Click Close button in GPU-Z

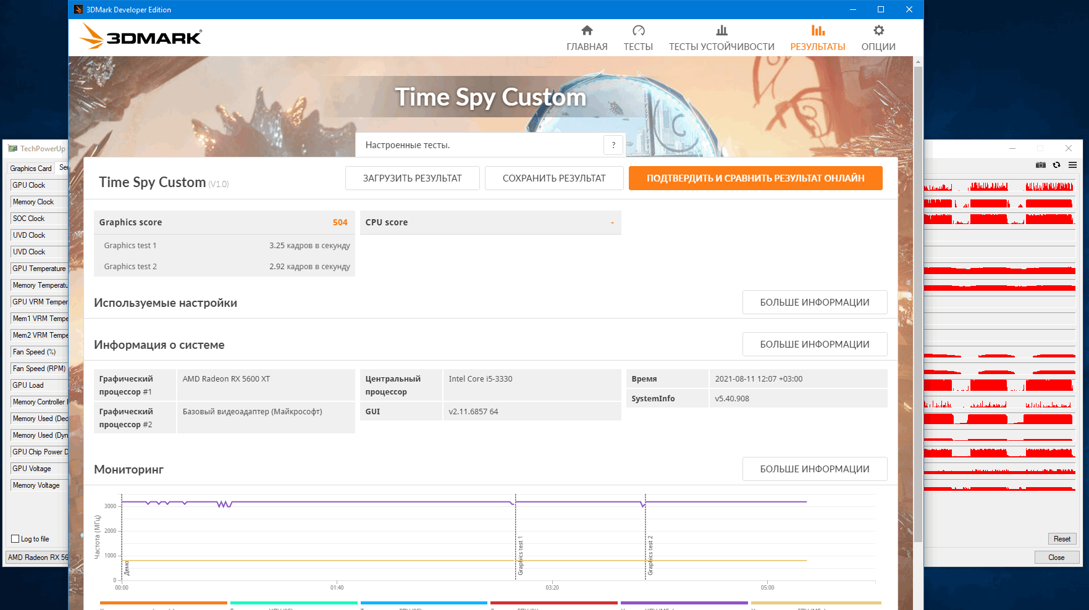pyautogui.click(x=1056, y=558)
